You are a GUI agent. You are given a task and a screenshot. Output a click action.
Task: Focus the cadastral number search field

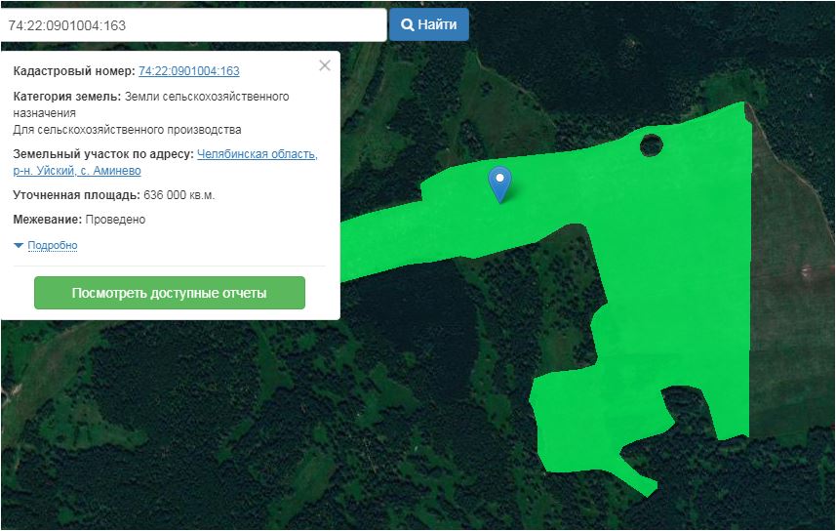pyautogui.click(x=193, y=25)
